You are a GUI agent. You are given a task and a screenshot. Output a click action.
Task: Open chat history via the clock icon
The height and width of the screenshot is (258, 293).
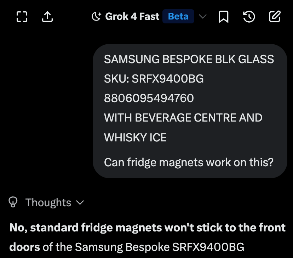tap(249, 17)
